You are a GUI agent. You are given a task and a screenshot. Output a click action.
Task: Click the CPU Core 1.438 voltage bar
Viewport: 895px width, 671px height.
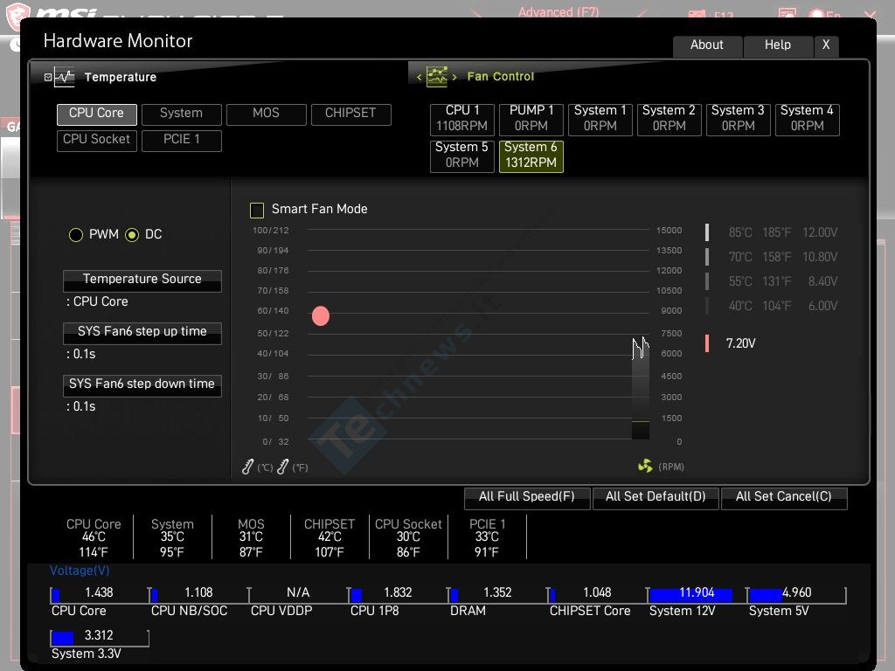(x=98, y=594)
